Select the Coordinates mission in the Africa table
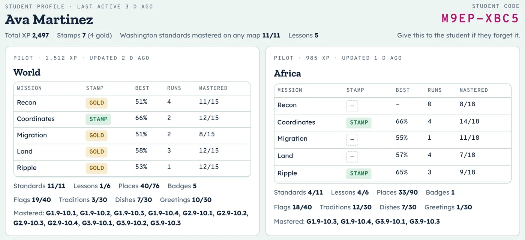The width and height of the screenshot is (525, 240). (x=296, y=122)
